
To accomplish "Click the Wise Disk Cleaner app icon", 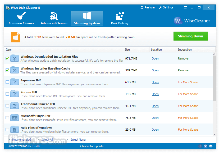I will pos(8,8).
